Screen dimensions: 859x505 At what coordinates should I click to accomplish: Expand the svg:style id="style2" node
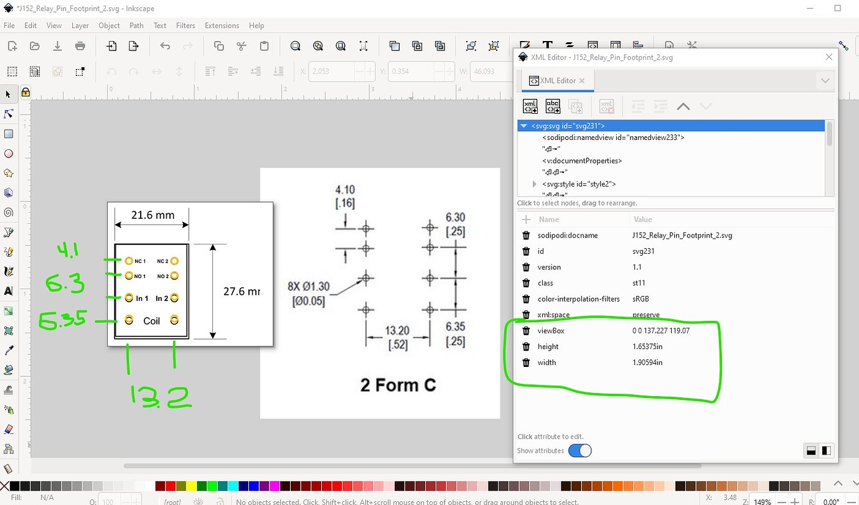533,183
